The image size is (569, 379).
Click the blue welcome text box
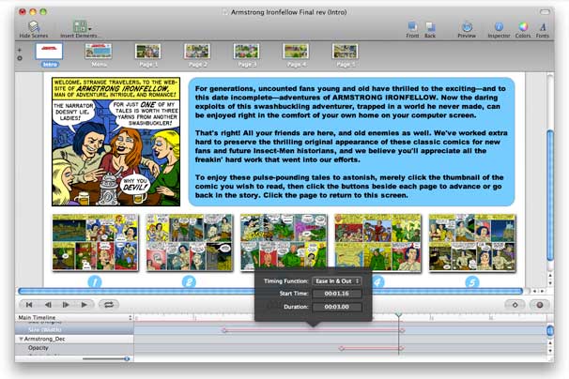351,142
